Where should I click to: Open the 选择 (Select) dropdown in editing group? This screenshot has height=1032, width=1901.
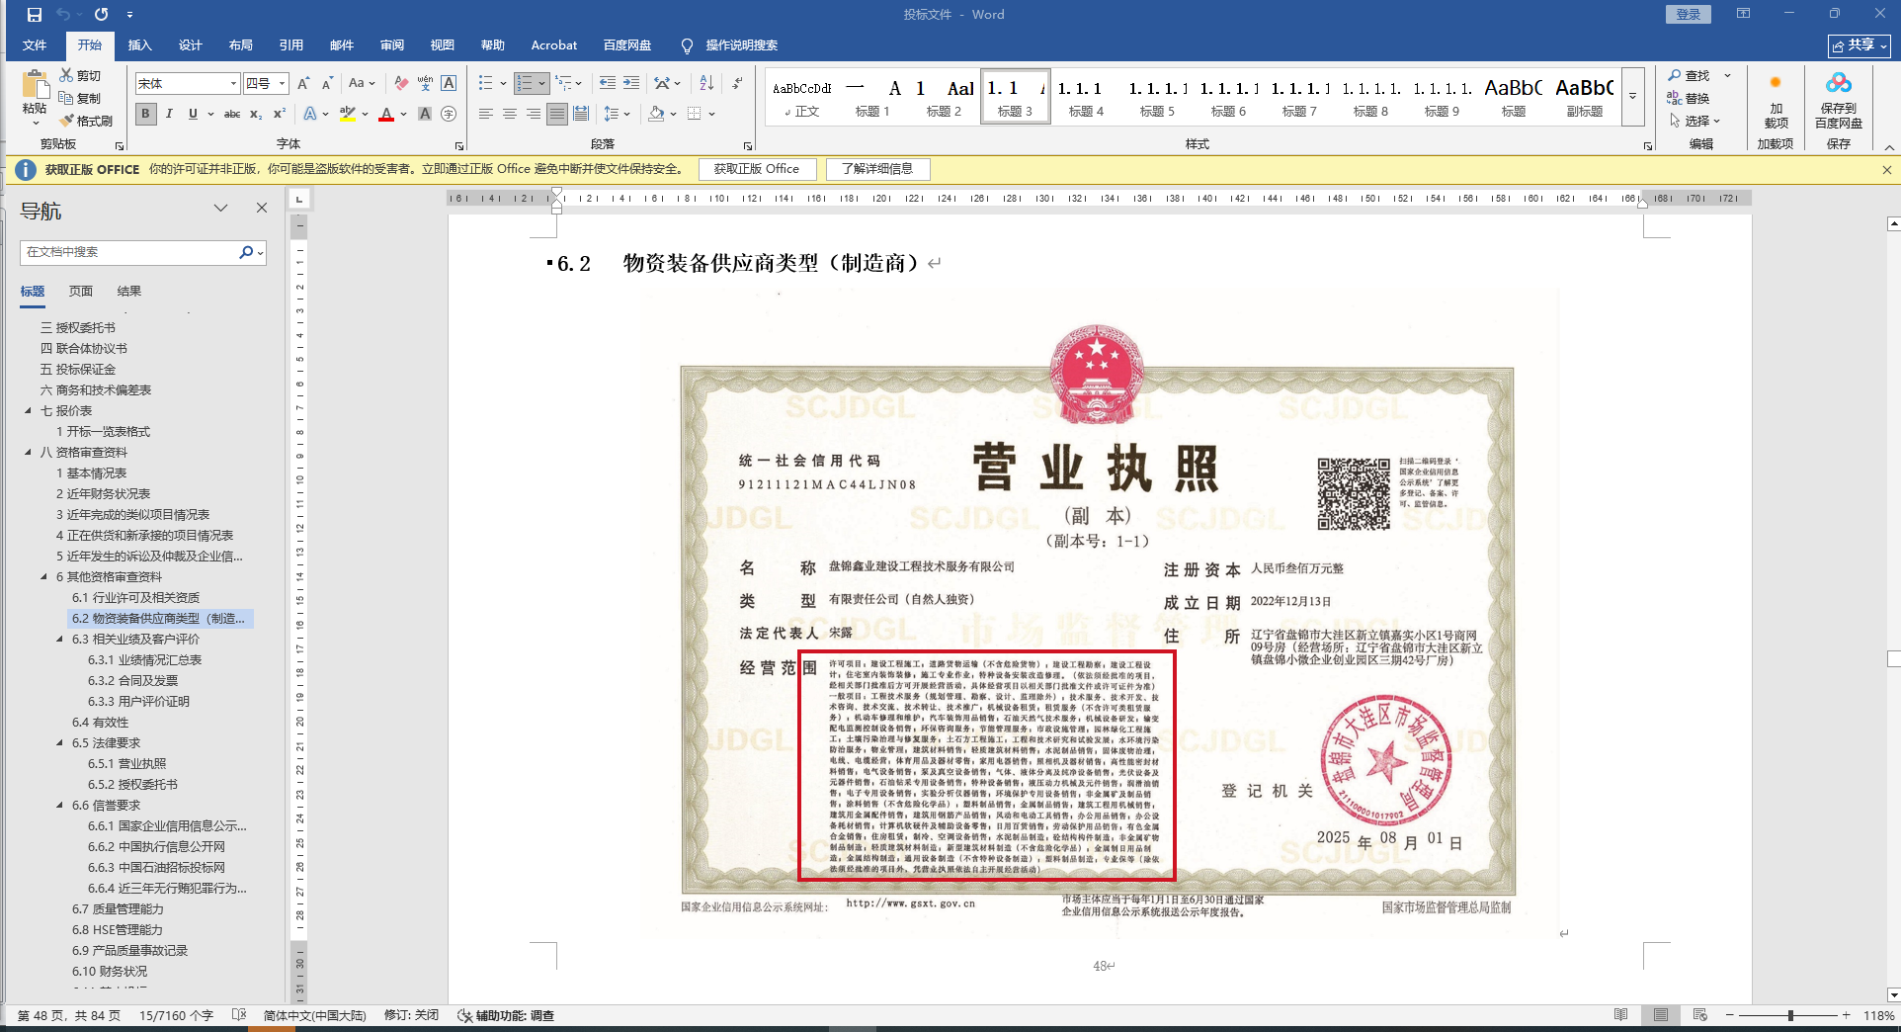[x=1694, y=121]
